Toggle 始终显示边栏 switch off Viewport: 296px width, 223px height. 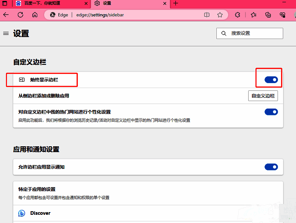point(271,79)
